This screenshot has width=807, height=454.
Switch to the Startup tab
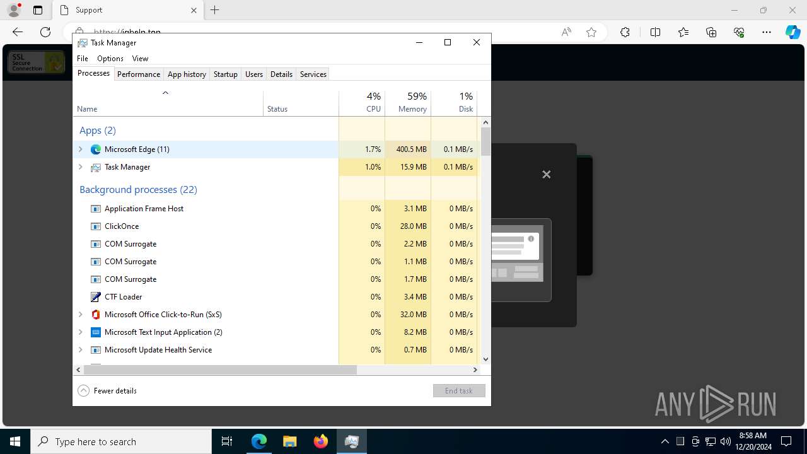225,74
